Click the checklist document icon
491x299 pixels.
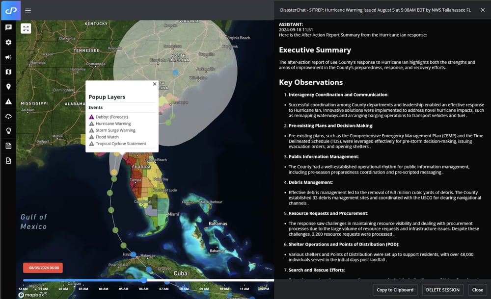click(8, 160)
